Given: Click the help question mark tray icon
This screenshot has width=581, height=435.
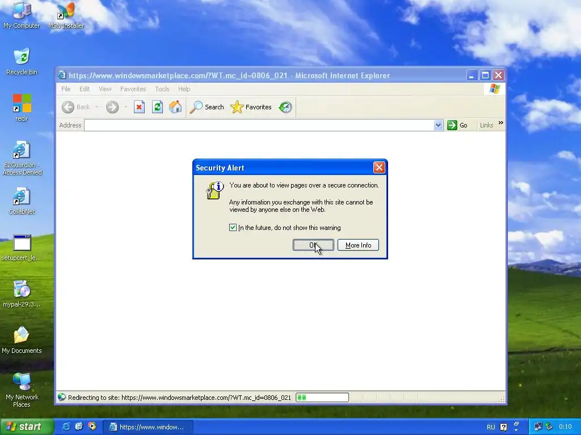Looking at the screenshot, I should [504, 427].
